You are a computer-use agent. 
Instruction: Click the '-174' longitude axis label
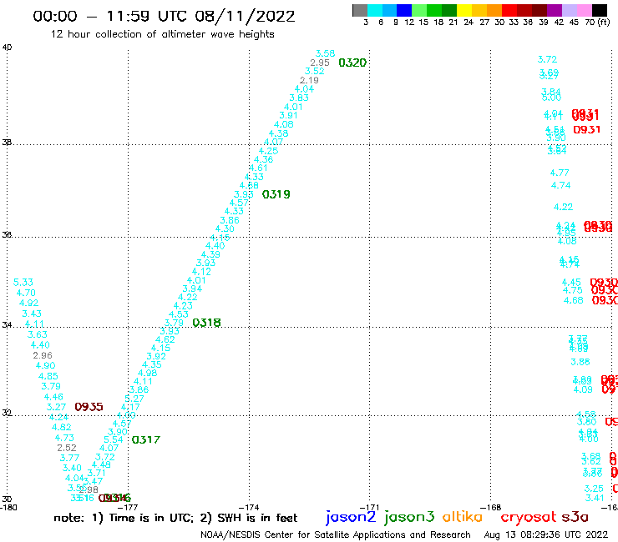tap(249, 508)
